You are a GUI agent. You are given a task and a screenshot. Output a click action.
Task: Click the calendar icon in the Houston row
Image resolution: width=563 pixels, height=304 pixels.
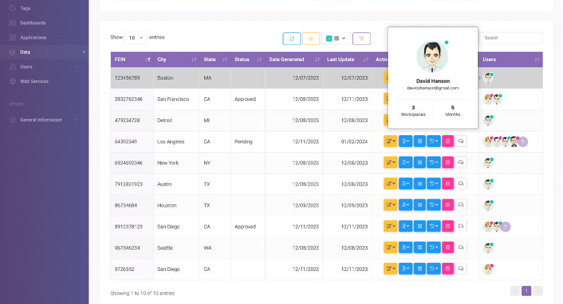pos(420,205)
